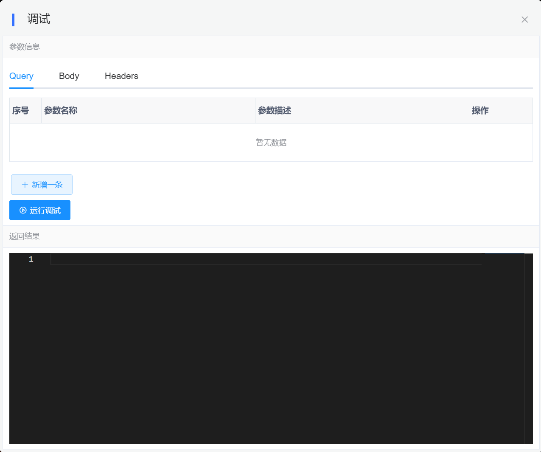Click the 参数描述 column header
Screen dimensions: 541x452
point(275,111)
